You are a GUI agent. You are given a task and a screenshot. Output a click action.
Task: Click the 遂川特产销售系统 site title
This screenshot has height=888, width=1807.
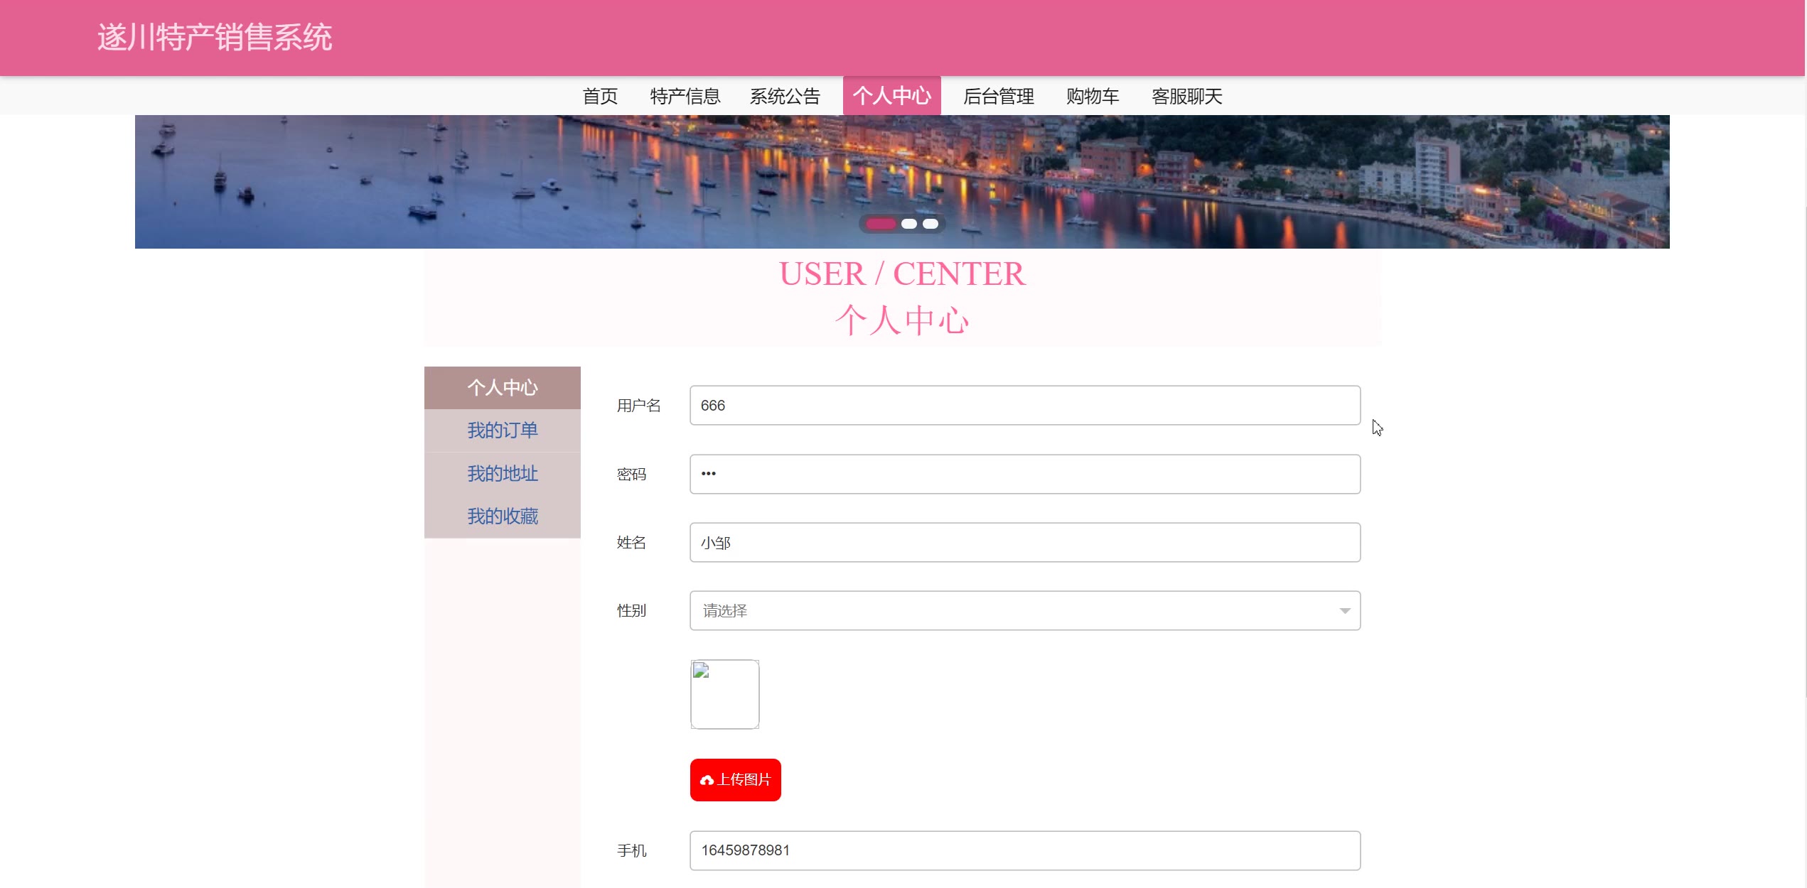coord(215,38)
